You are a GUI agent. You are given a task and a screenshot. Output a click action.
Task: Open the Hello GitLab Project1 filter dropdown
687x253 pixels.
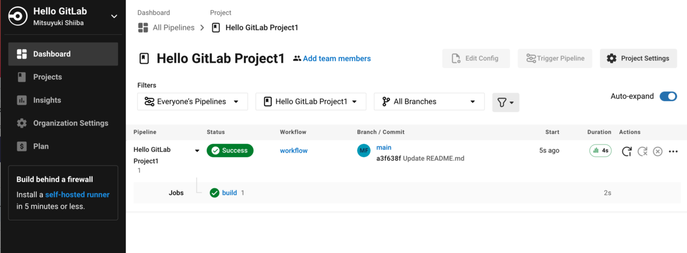[310, 102]
